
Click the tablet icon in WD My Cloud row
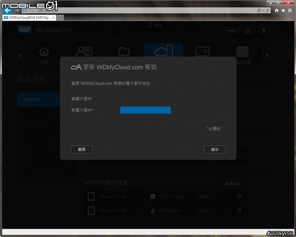click(92, 196)
